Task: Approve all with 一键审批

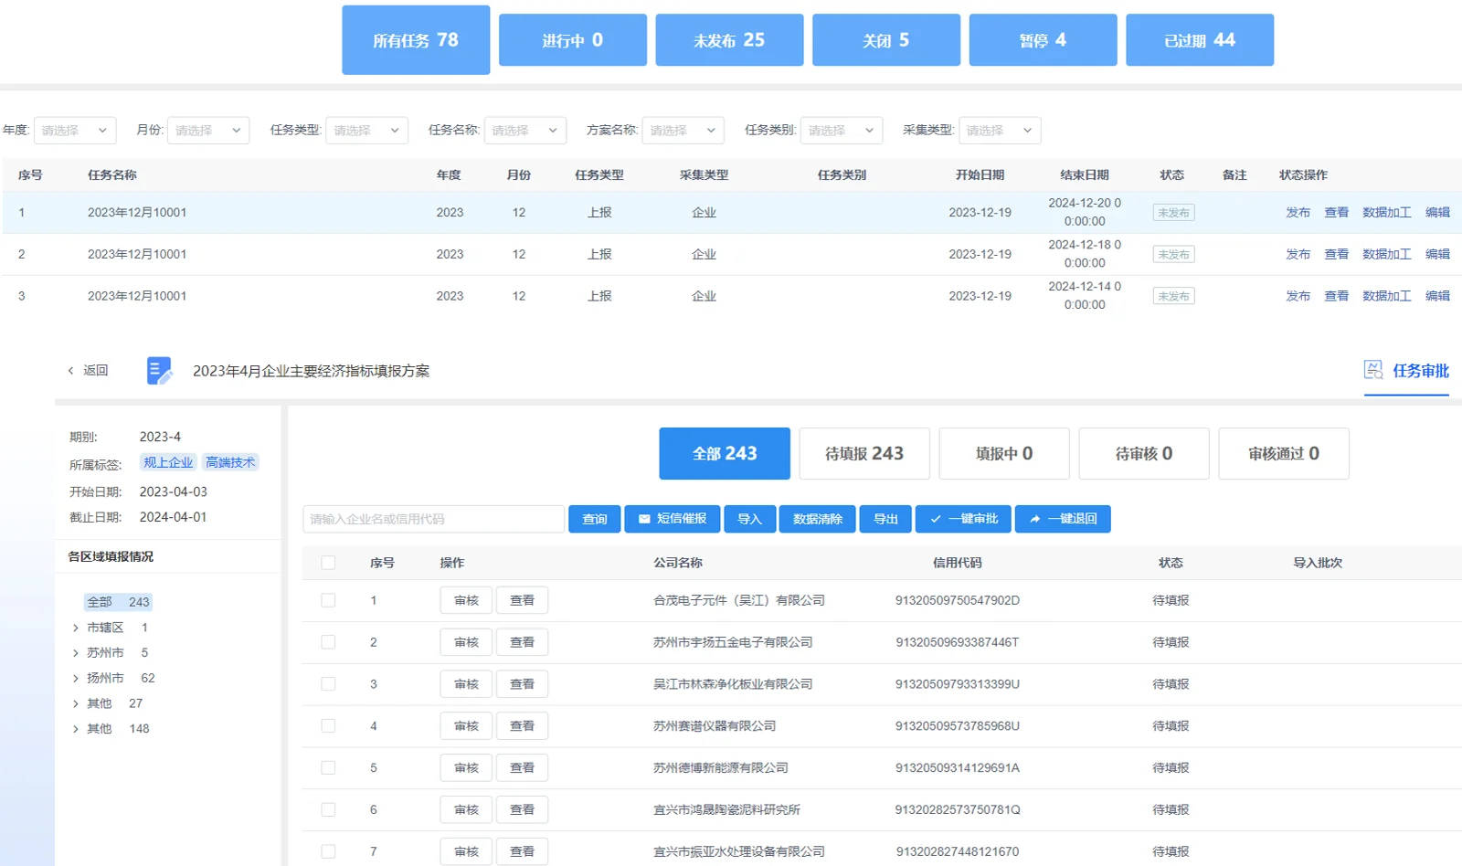Action: tap(963, 519)
